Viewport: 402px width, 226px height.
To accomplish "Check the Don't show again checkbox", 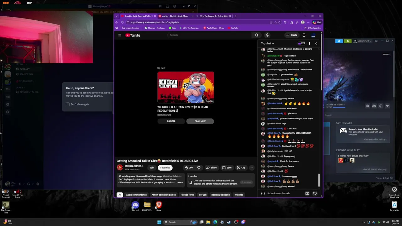I will pyautogui.click(x=68, y=104).
